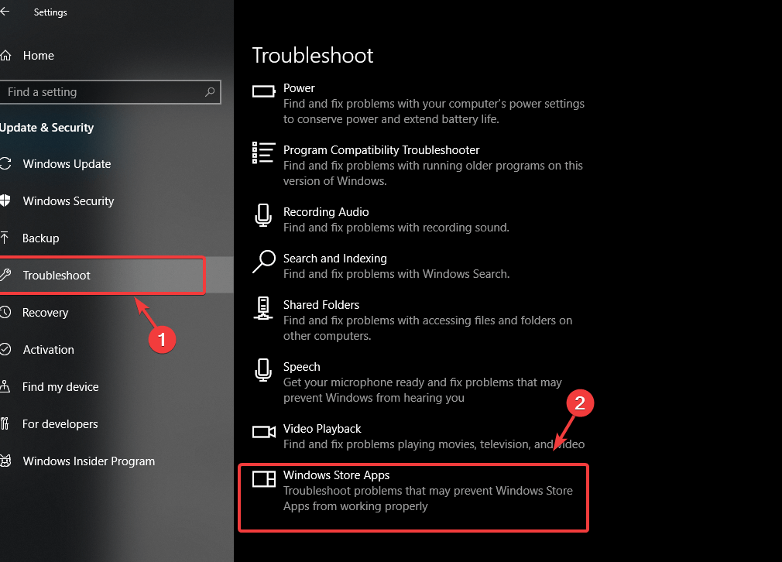The width and height of the screenshot is (782, 562).
Task: Click the magnifier icon in search box
Action: (210, 92)
